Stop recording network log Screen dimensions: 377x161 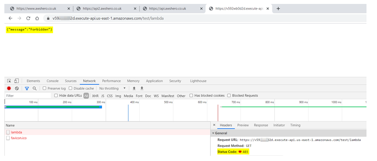click(x=9, y=89)
